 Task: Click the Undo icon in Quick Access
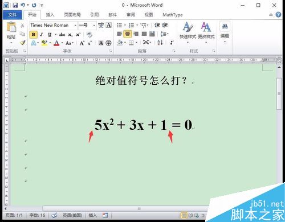23,5
